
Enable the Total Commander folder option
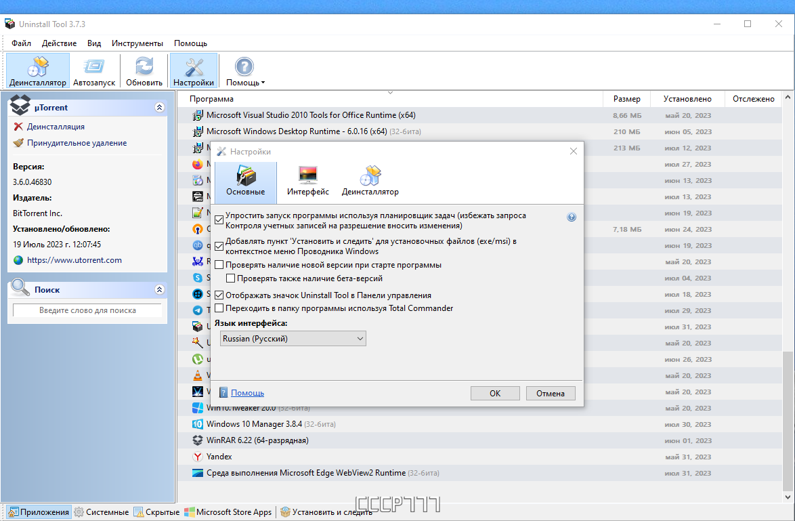[219, 308]
